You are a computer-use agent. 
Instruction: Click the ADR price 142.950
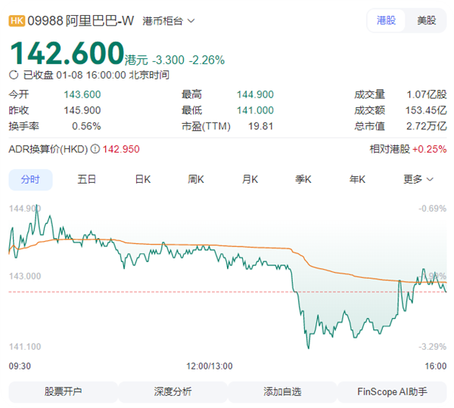coord(121,149)
